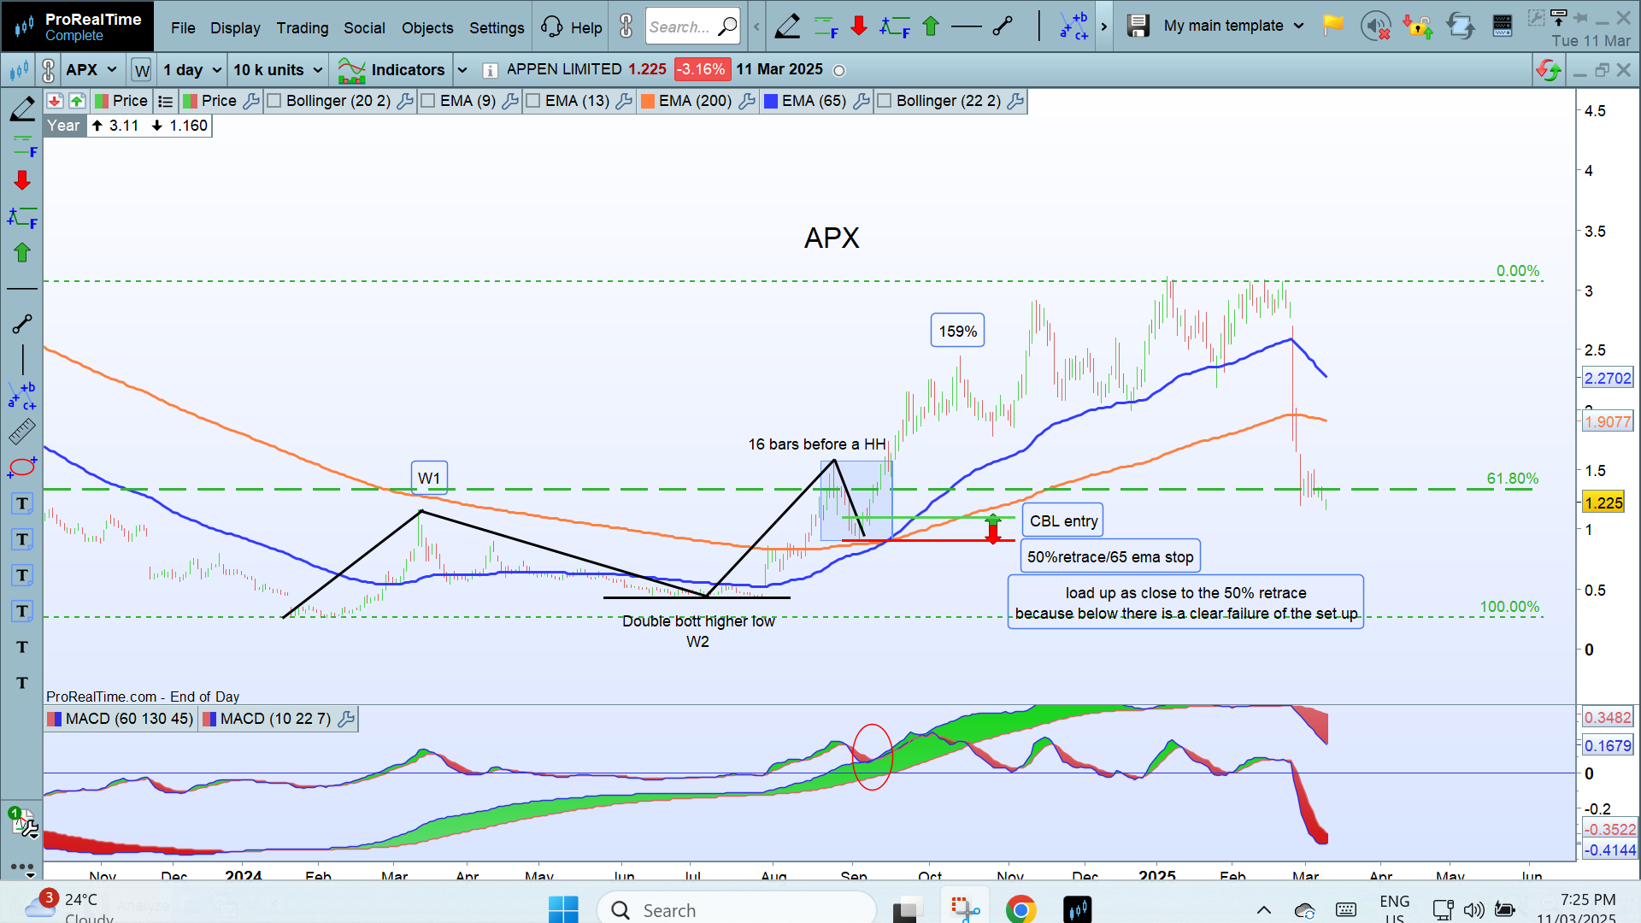Select the red ellipse drawing tool
This screenshot has width=1641, height=923.
point(22,467)
